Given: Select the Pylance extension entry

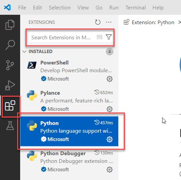Looking at the screenshot, I should point(69,101).
